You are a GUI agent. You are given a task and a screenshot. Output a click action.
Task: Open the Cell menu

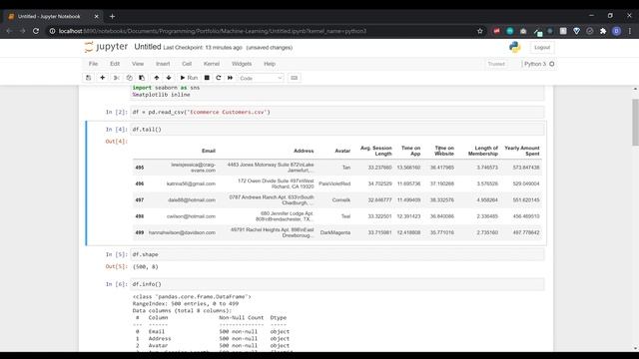187,64
